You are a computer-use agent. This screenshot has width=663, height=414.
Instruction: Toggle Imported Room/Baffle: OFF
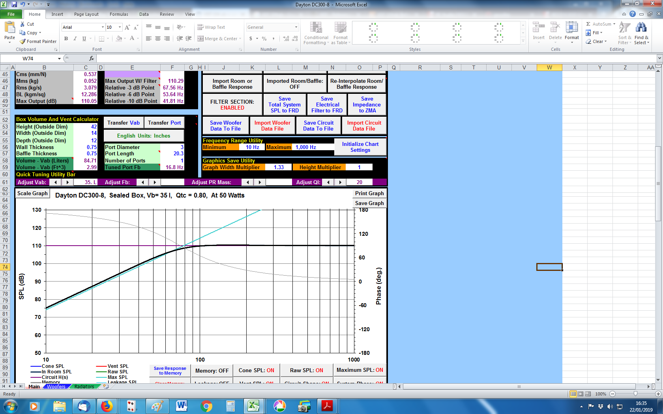pos(295,84)
